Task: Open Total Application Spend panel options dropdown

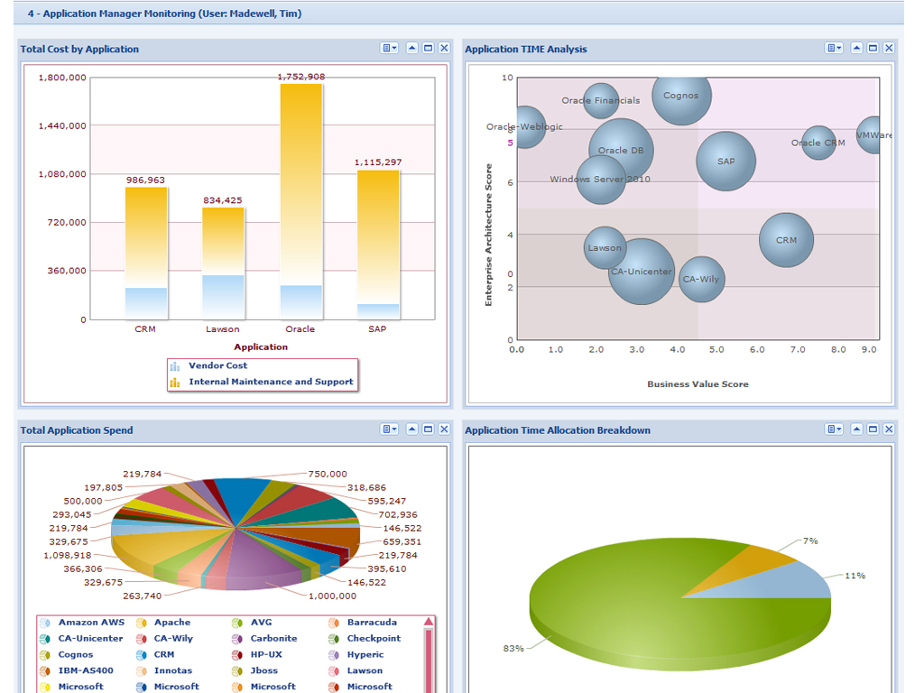Action: (389, 430)
